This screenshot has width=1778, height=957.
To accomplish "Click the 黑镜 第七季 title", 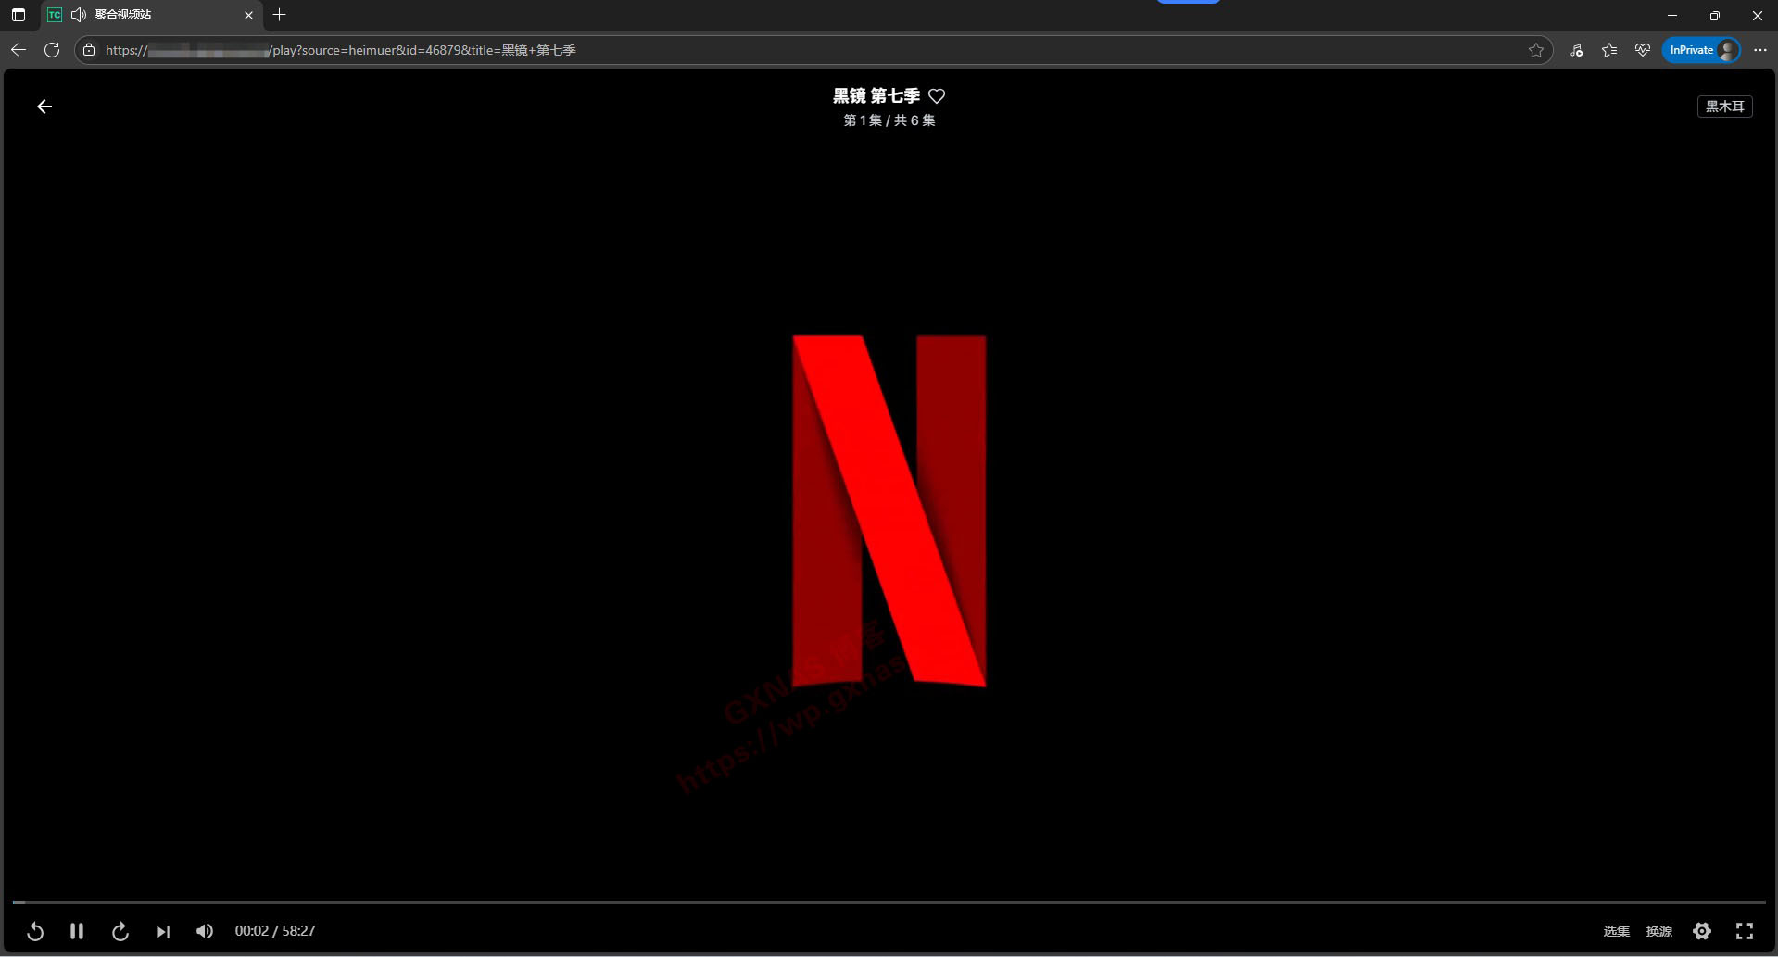I will pos(876,96).
